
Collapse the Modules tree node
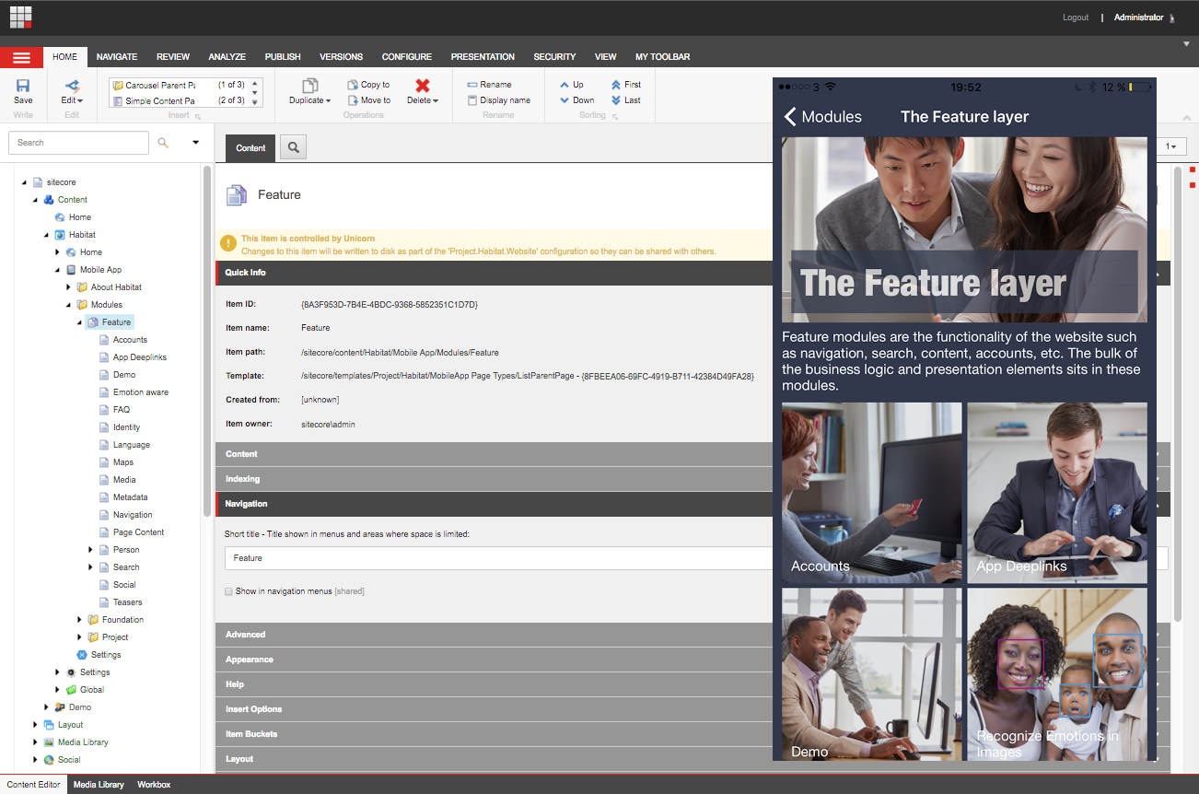tap(68, 305)
